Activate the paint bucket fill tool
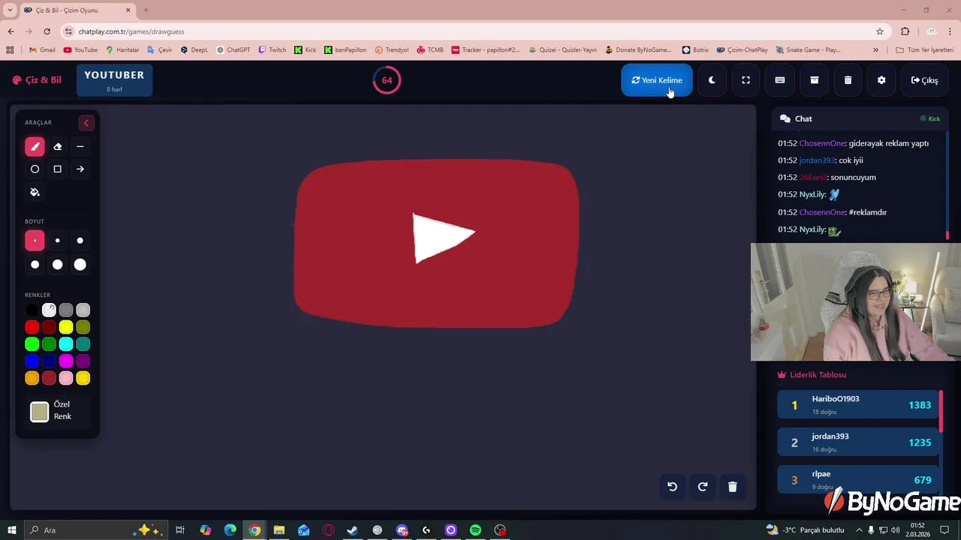Viewport: 961px width, 540px height. click(35, 192)
